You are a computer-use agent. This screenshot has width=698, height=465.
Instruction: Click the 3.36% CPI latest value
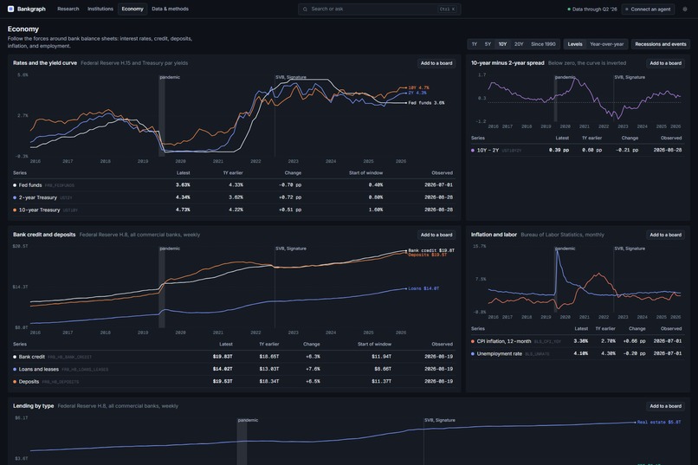pyautogui.click(x=580, y=341)
